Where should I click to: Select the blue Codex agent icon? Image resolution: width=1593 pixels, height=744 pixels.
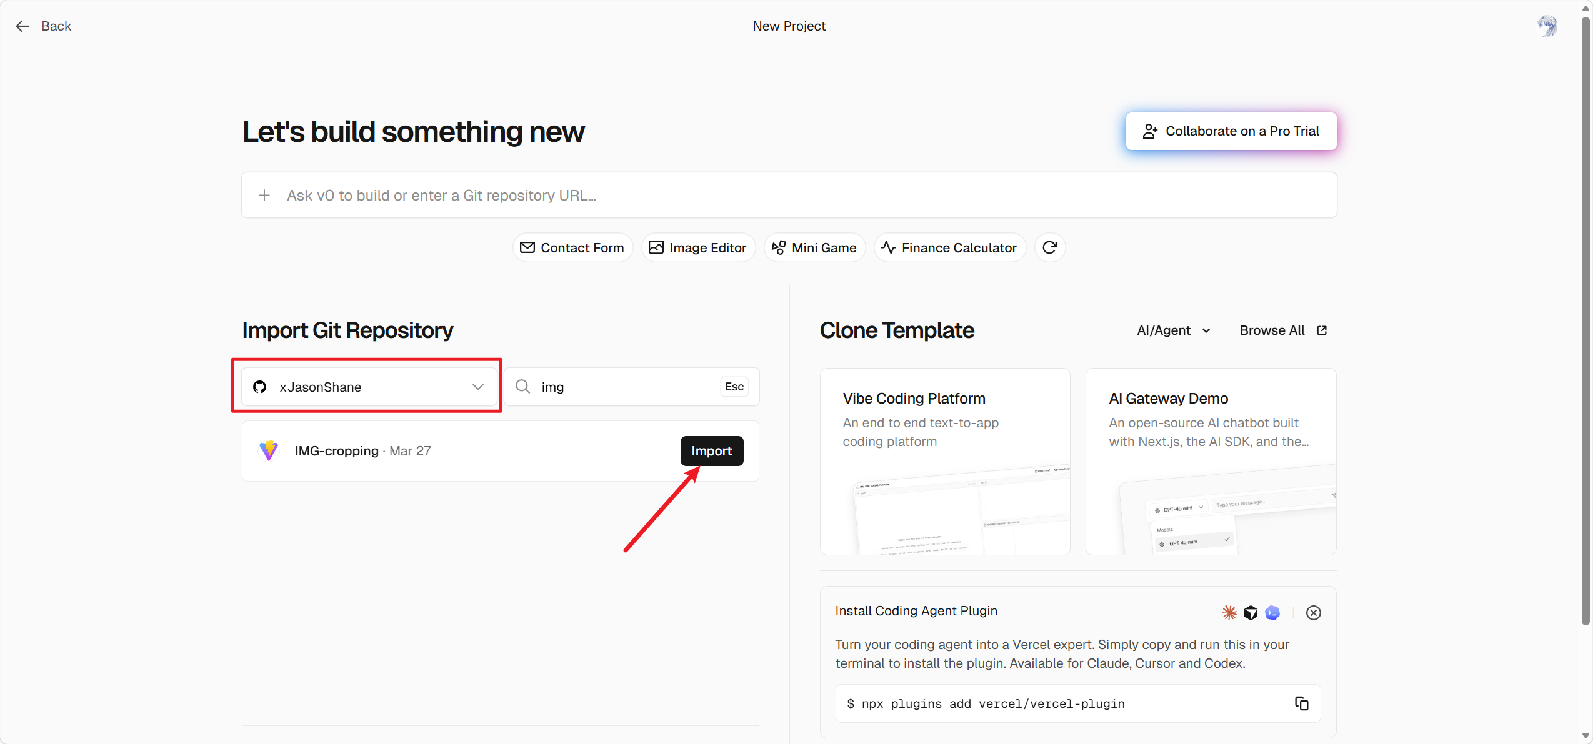1272,613
